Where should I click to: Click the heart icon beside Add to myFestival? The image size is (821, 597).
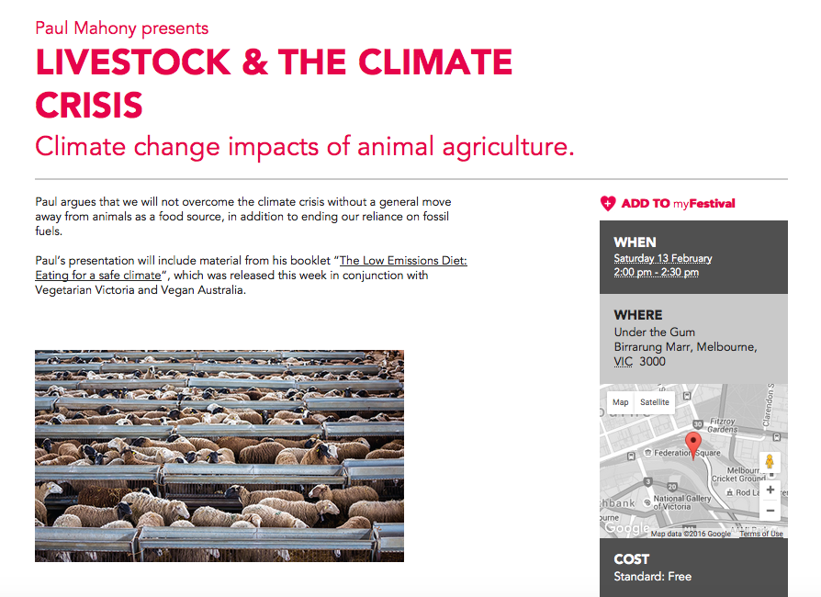pyautogui.click(x=608, y=203)
